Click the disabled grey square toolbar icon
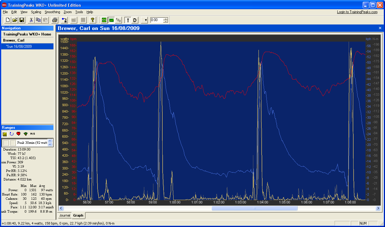The width and height of the screenshot is (385, 227). [83, 20]
